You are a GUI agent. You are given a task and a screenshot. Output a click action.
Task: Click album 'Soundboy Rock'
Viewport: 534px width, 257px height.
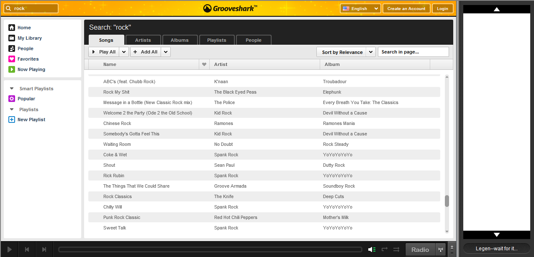point(339,186)
